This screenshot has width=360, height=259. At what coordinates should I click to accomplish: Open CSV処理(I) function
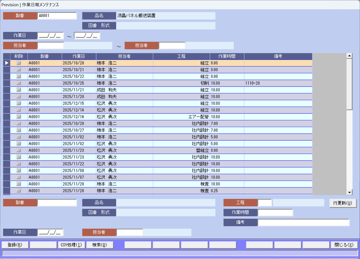(x=71, y=245)
